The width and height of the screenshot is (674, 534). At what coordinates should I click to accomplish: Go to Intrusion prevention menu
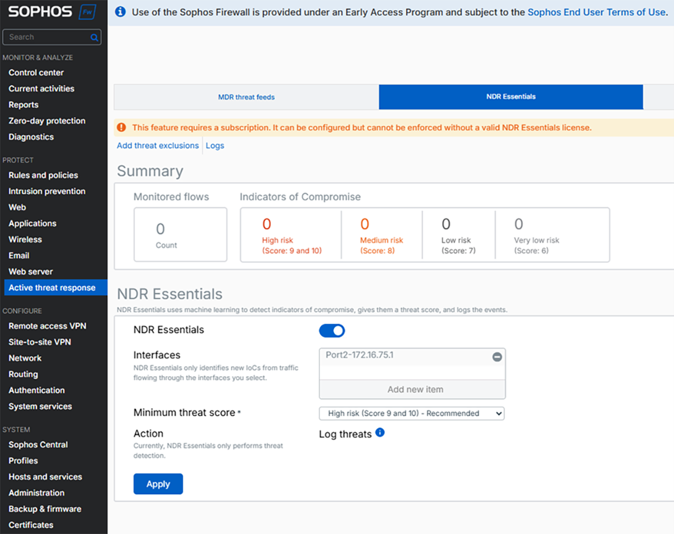47,191
